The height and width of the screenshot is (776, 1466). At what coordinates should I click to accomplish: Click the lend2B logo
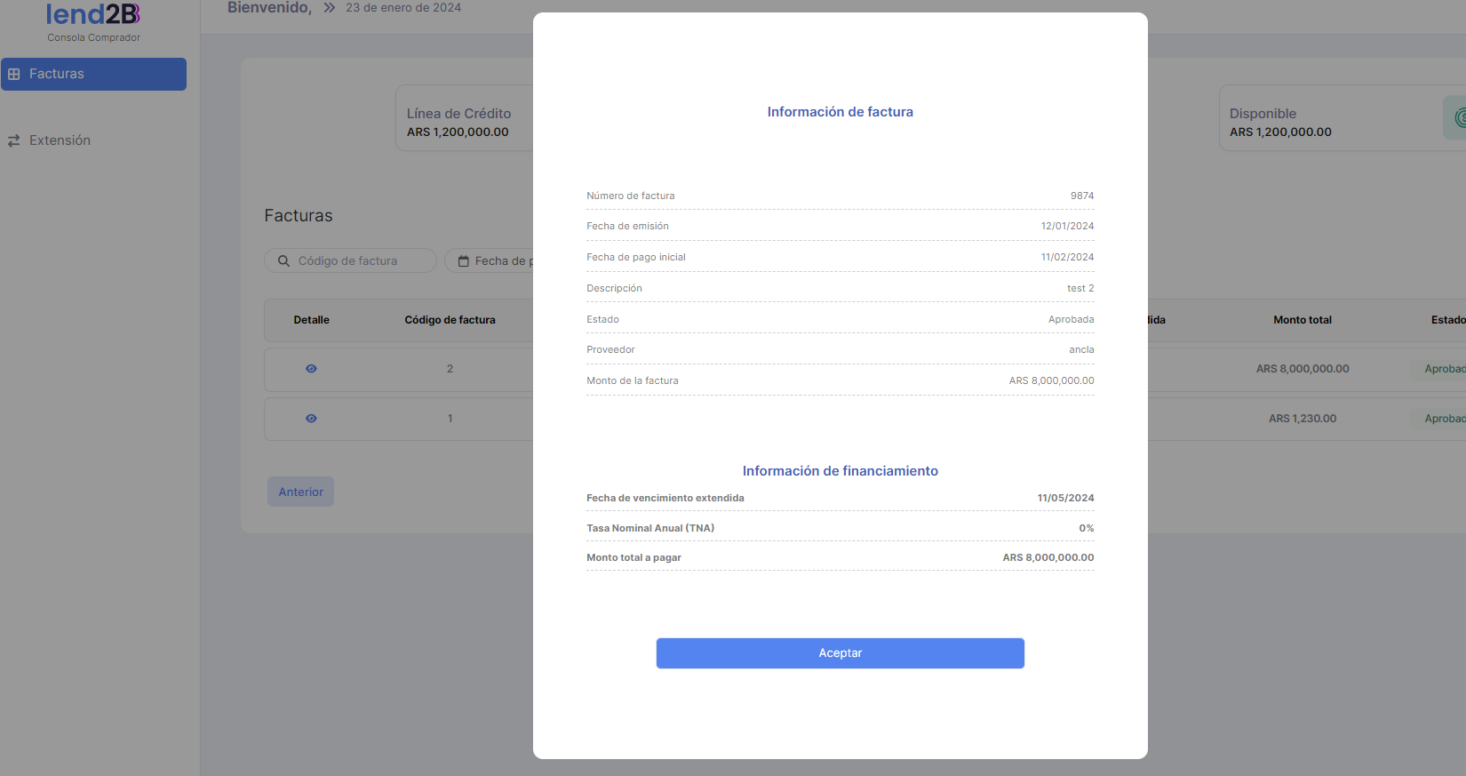pos(93,15)
